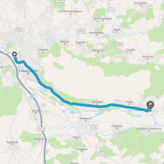Click the A7 motorway shield
The image size is (164, 164).
(x=33, y=96)
